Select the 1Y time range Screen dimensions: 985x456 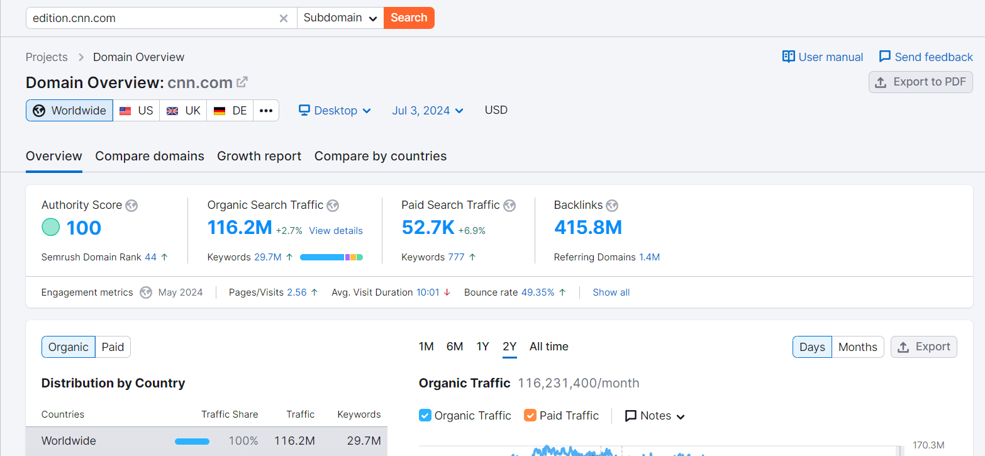[x=482, y=347]
